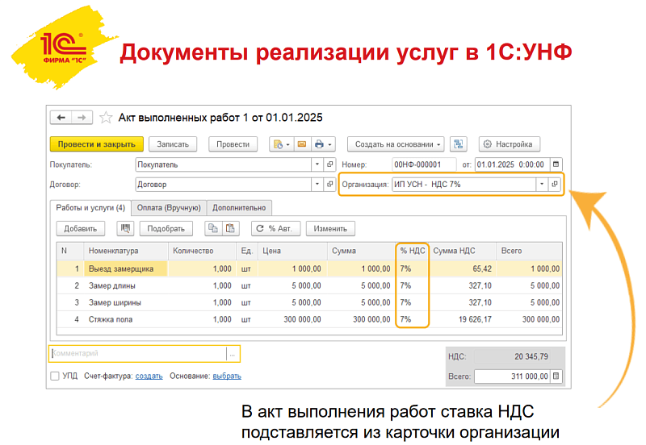
Task: Click the ellipsis button of the comment field
Action: point(233,354)
